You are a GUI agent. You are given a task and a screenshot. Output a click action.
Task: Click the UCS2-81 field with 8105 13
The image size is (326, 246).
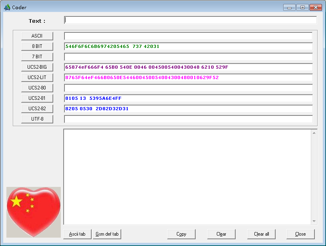[188, 98]
